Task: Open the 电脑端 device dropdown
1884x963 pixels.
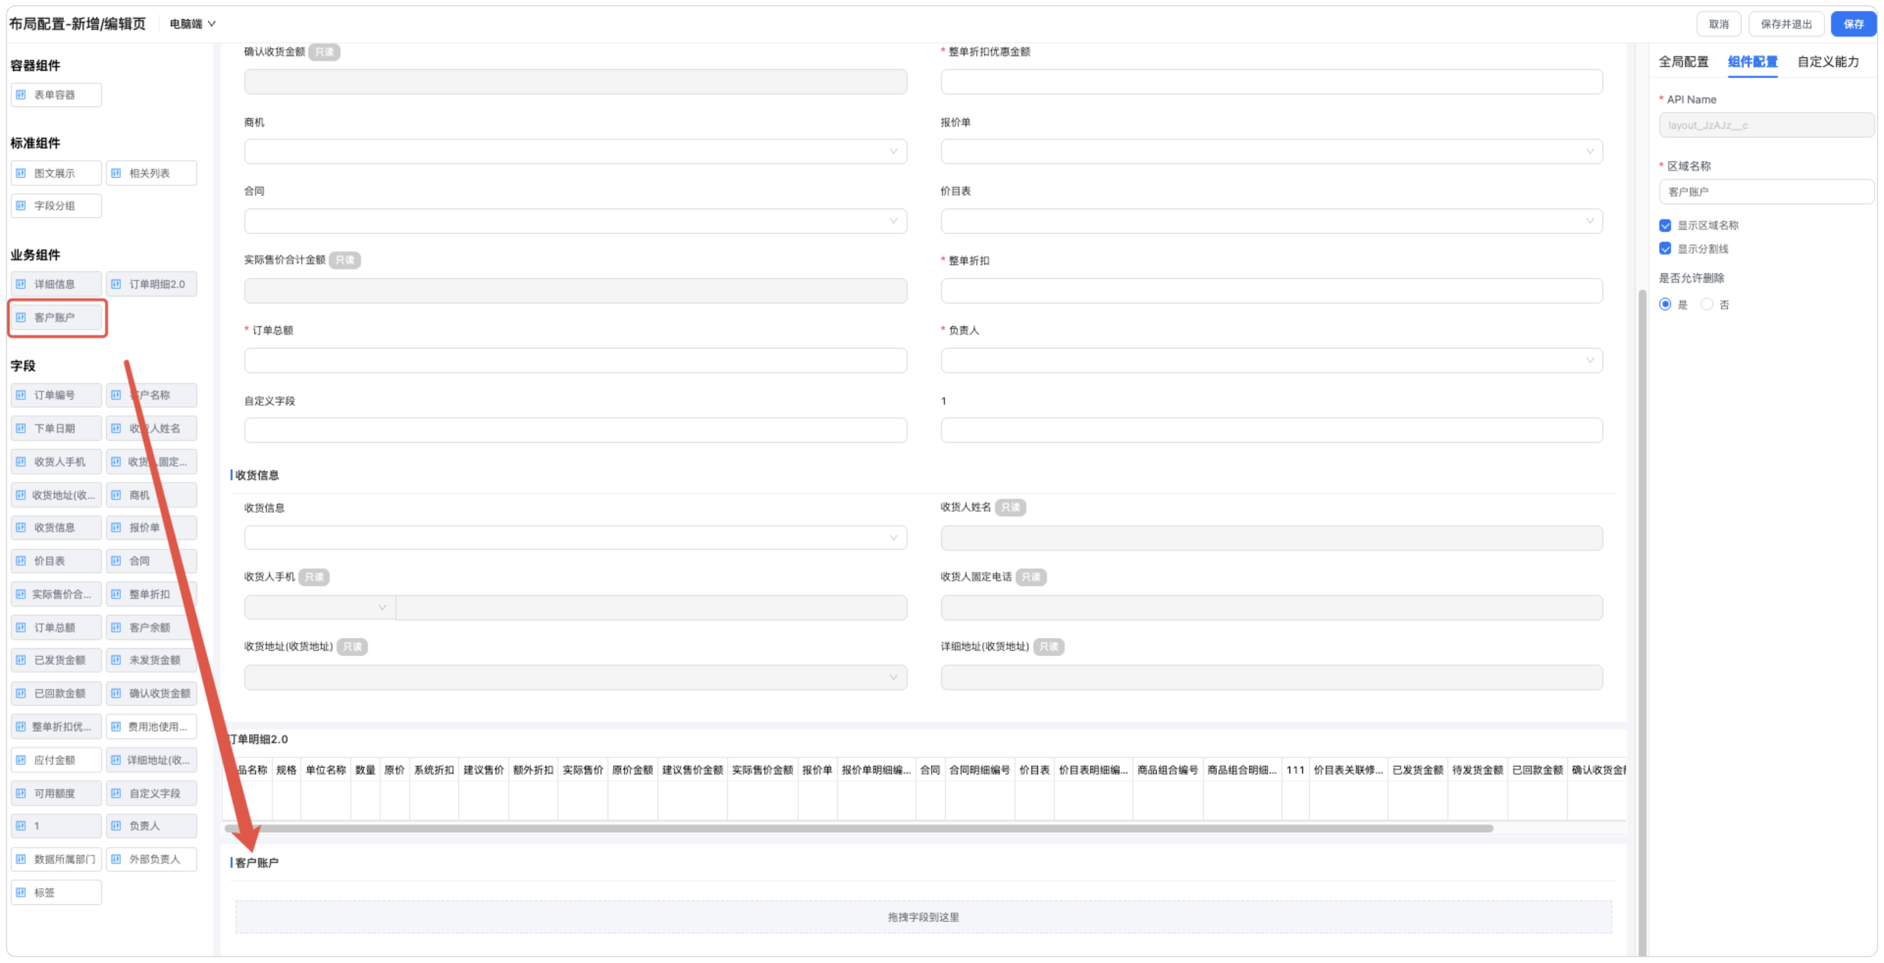Action: (192, 24)
